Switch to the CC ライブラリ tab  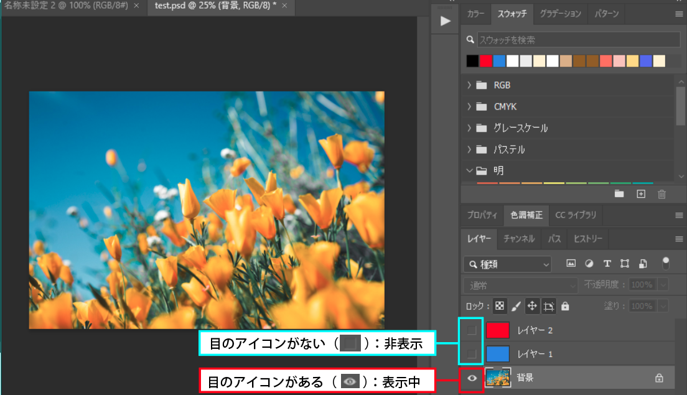point(576,215)
